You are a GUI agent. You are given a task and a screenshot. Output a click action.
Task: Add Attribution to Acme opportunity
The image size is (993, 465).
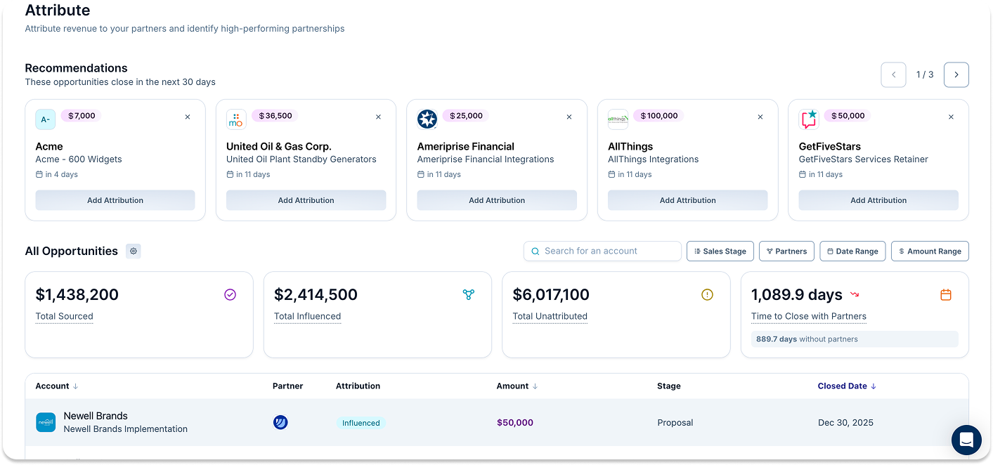pyautogui.click(x=115, y=200)
